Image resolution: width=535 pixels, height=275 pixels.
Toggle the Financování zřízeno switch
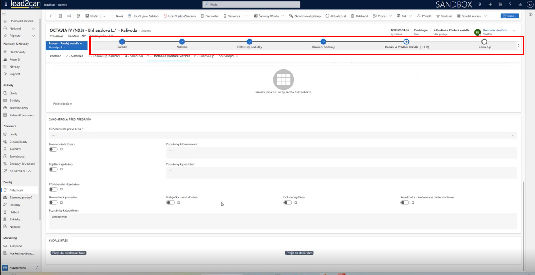click(53, 149)
